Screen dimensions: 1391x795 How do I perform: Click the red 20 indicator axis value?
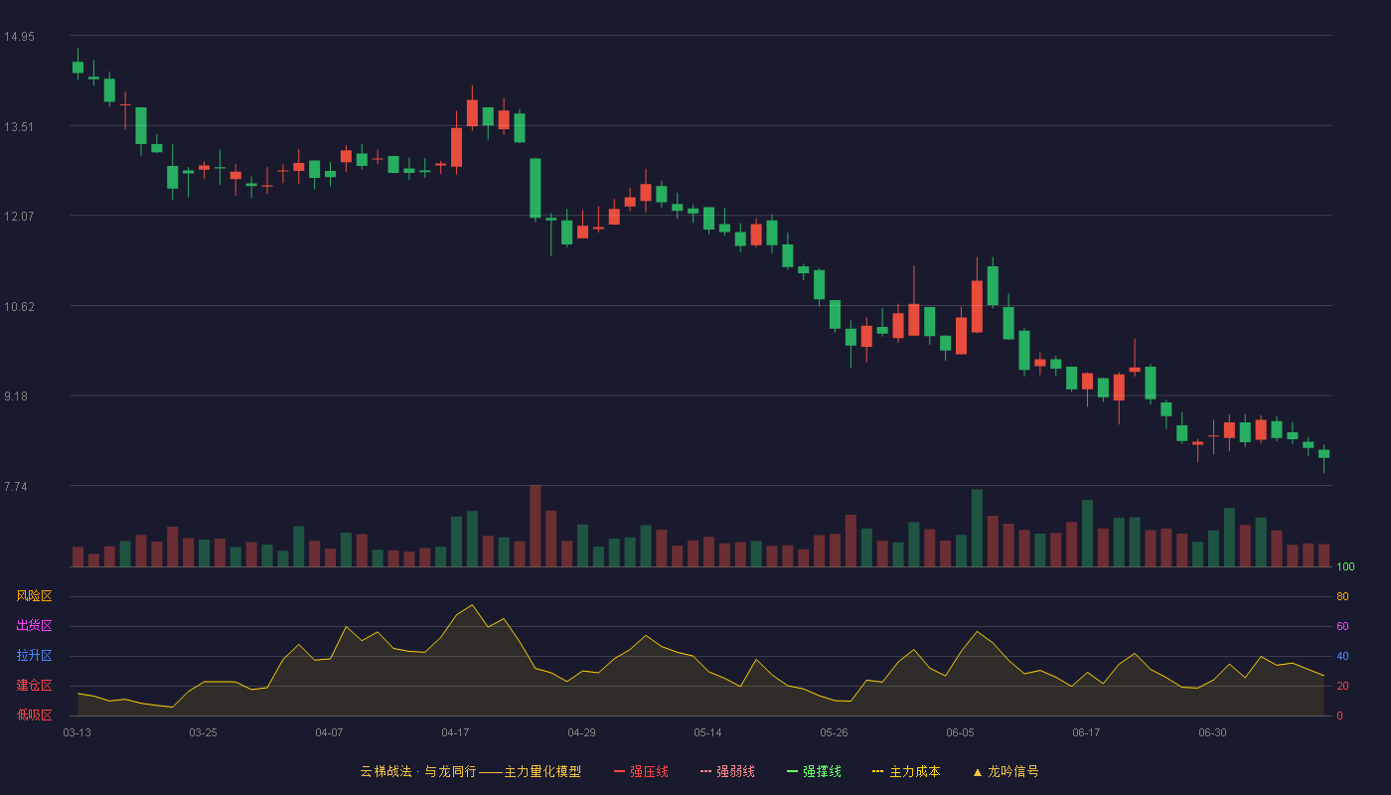tap(1342, 686)
